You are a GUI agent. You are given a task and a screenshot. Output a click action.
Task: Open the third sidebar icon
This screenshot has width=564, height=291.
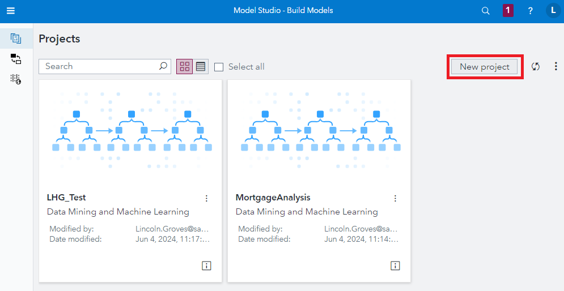16,79
